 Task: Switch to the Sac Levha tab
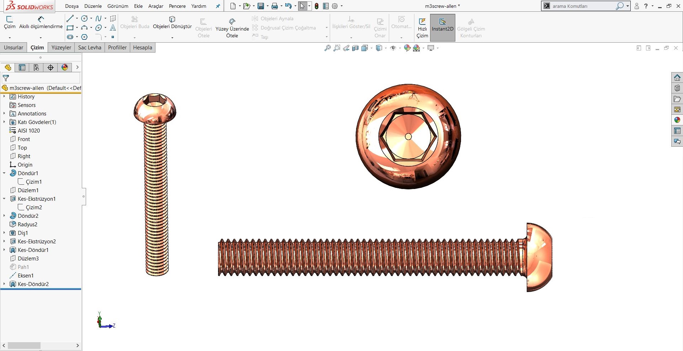pos(90,48)
